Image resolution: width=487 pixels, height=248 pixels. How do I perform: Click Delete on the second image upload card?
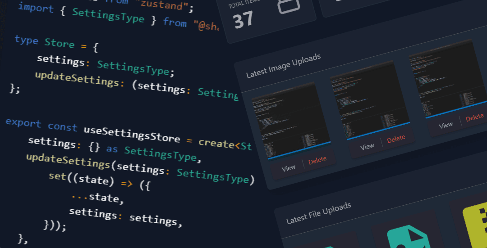coord(396,139)
